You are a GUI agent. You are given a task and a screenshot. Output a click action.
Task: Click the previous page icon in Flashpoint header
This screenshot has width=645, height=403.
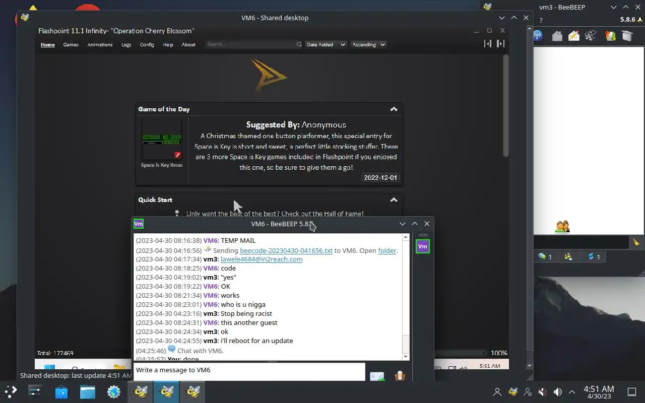(487, 44)
